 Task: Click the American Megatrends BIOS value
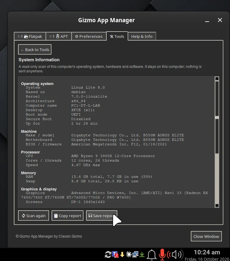point(119,144)
